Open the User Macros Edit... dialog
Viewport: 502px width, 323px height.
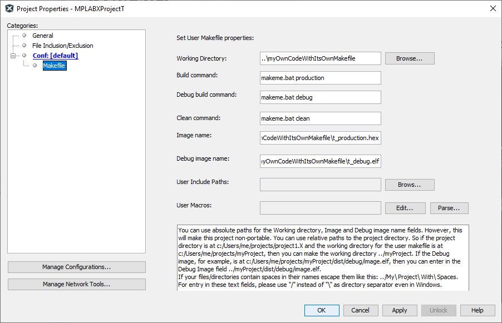tap(404, 208)
